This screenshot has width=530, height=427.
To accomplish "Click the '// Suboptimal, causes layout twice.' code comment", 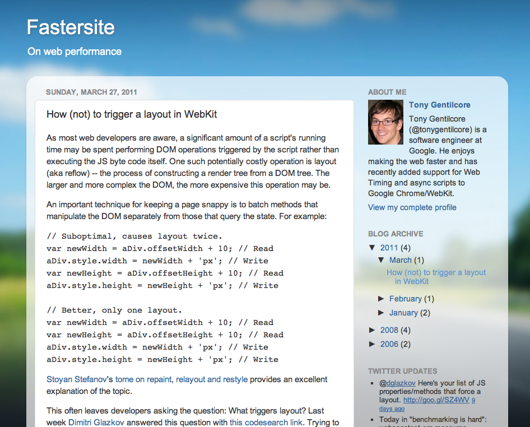I will (x=134, y=236).
